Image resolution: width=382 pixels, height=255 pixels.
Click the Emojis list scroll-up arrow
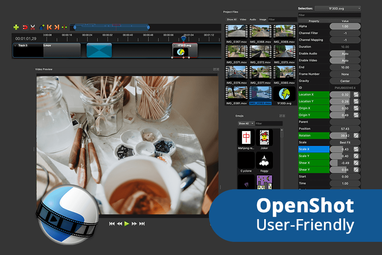point(282,130)
